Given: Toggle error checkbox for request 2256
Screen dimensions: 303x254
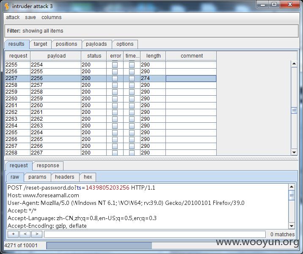Looking at the screenshot, I should pos(115,72).
